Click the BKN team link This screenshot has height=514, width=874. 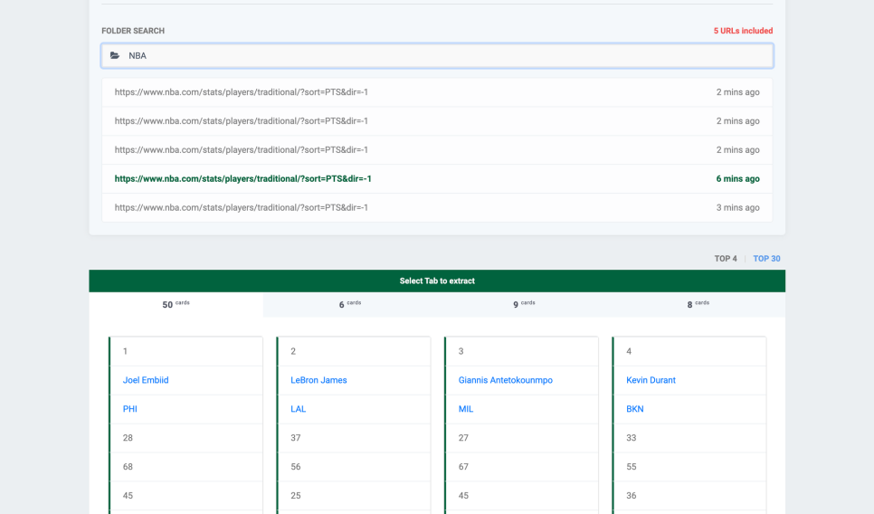pyautogui.click(x=635, y=409)
